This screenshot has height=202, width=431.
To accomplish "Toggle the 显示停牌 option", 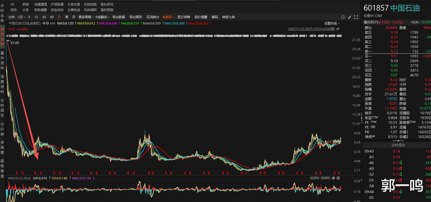I will (x=184, y=17).
